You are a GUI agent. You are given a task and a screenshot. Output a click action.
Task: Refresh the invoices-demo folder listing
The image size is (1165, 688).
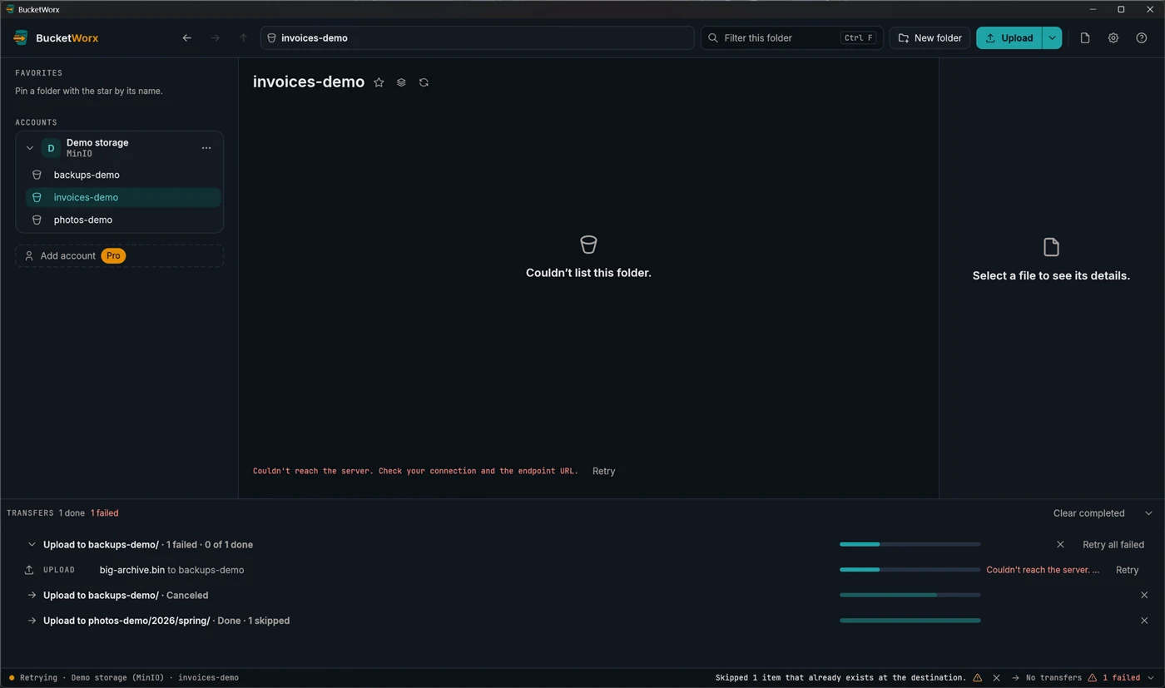click(x=424, y=82)
